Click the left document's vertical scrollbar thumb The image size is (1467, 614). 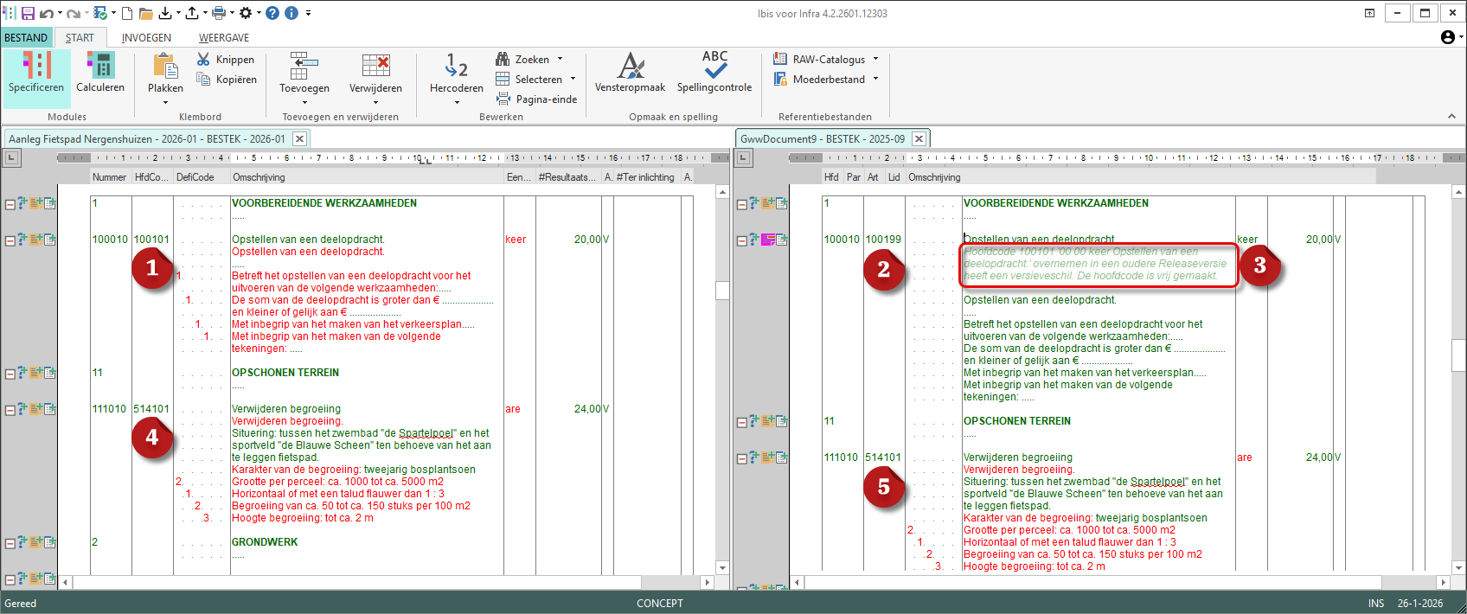point(723,290)
